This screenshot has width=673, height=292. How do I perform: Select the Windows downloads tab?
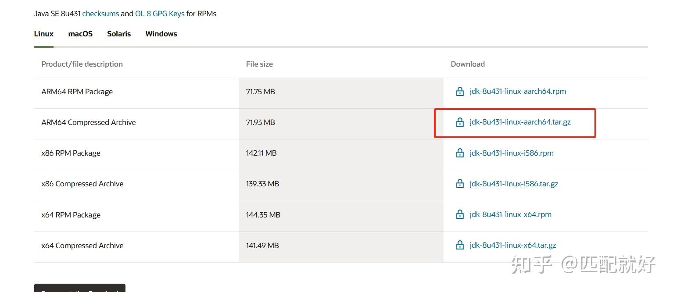pos(161,34)
